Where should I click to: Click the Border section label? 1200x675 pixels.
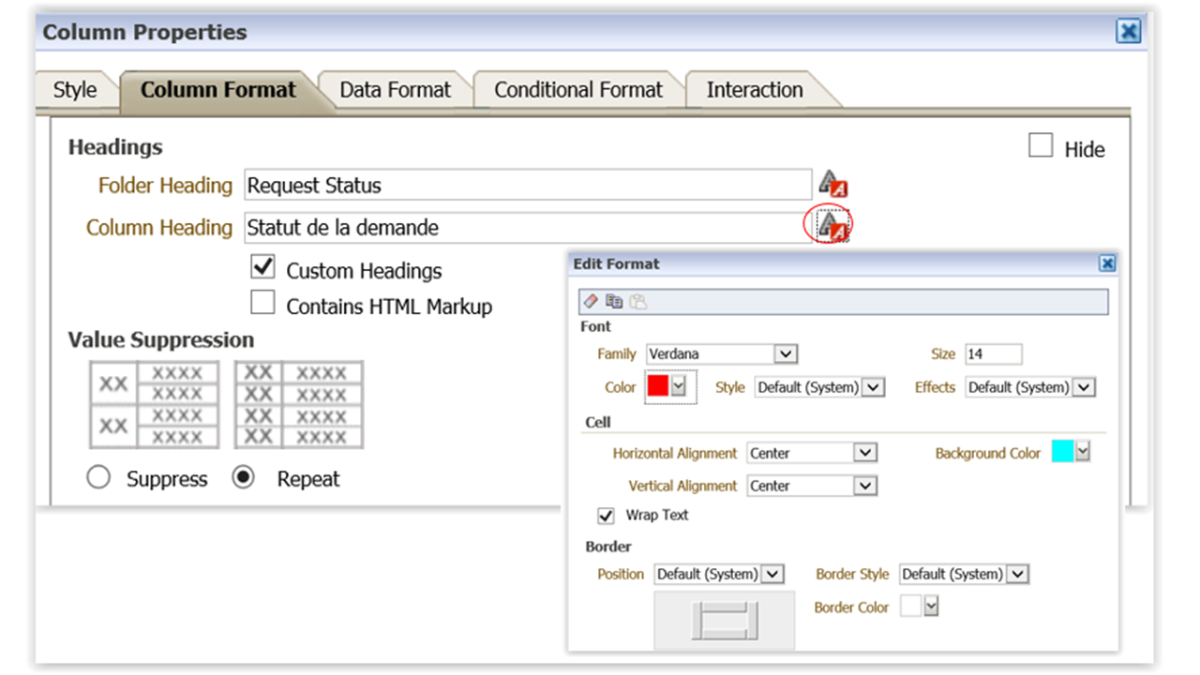[608, 547]
